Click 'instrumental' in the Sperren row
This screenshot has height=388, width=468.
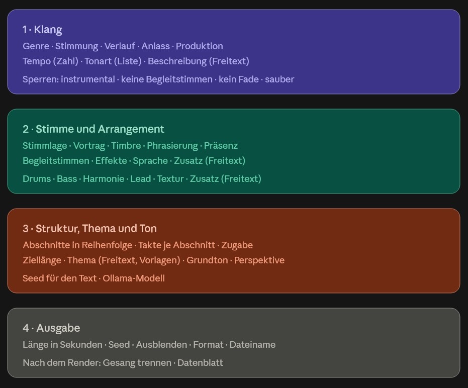point(88,79)
